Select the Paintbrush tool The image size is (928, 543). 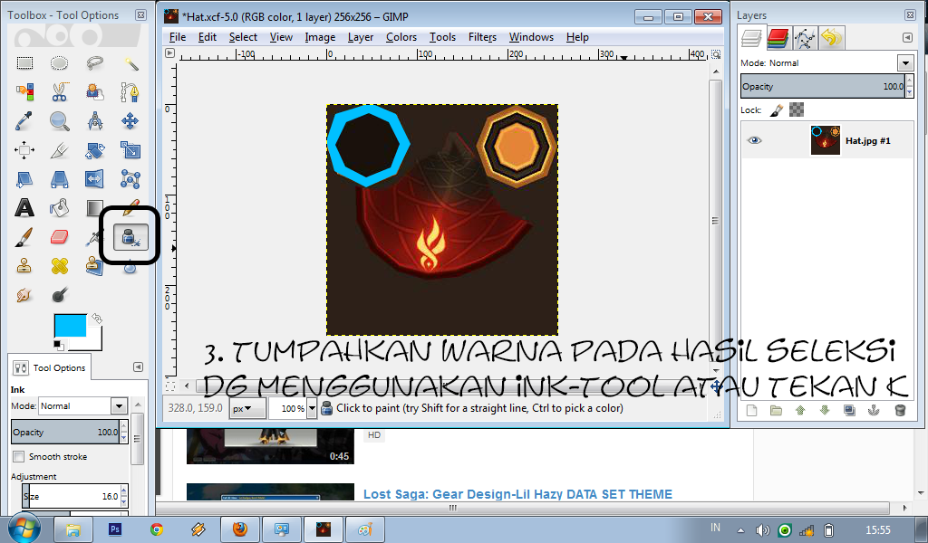coord(24,237)
